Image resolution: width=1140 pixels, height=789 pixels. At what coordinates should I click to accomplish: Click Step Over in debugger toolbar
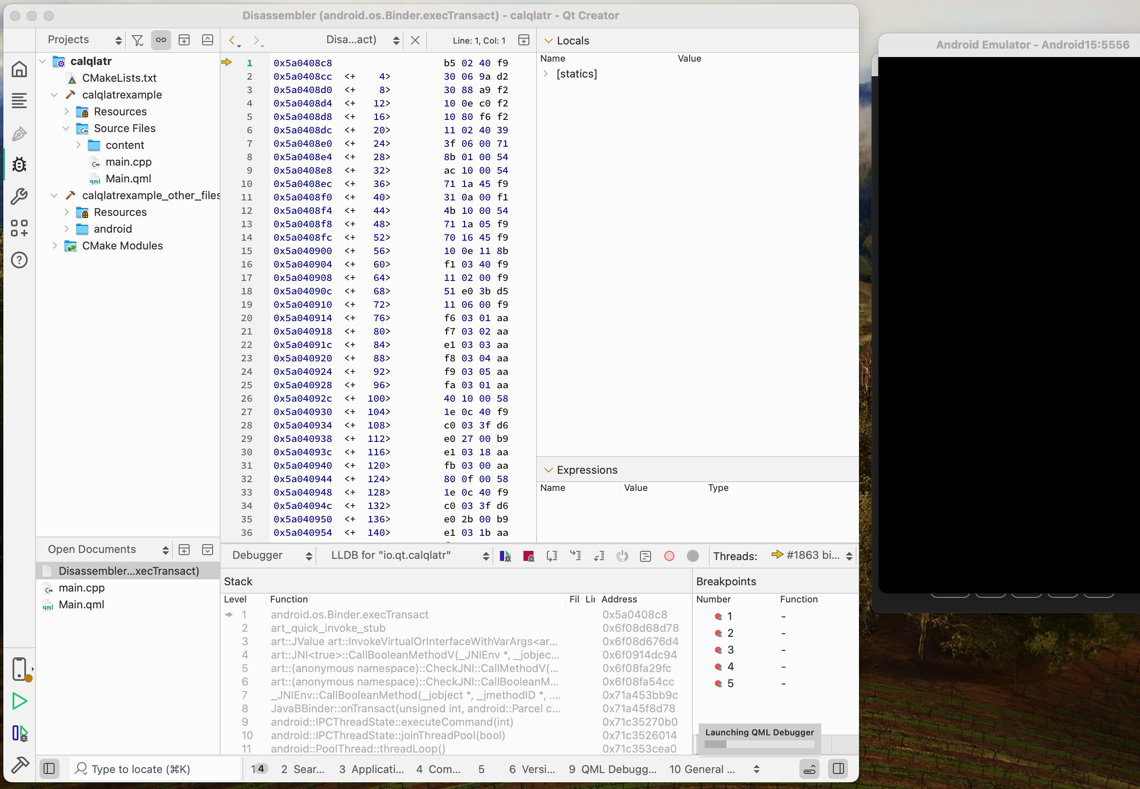[552, 556]
